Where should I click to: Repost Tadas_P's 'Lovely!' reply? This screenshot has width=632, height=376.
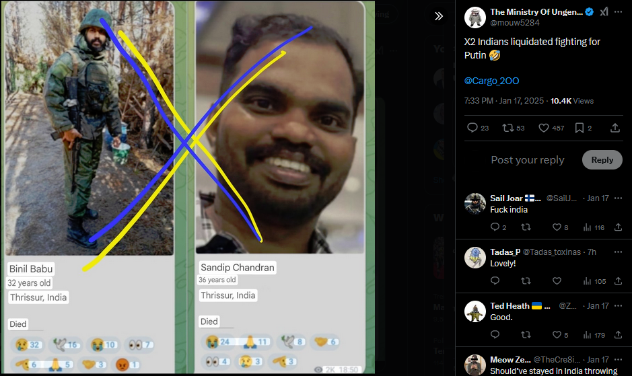coord(526,281)
